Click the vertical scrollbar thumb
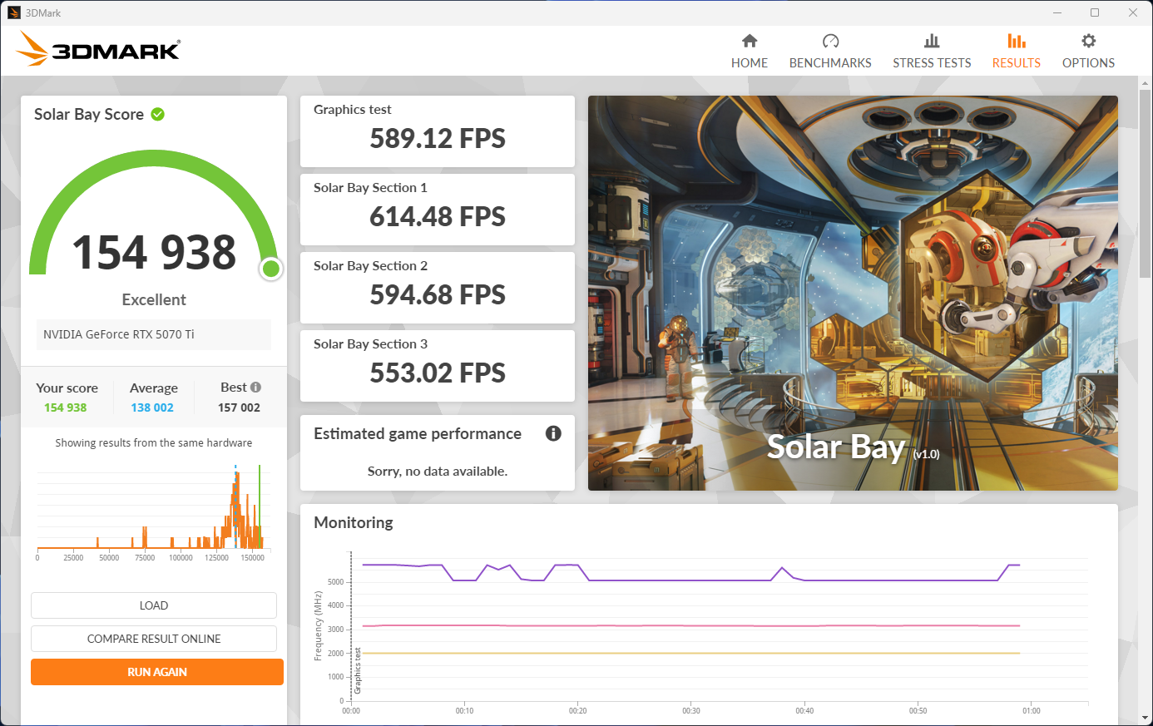Screen dimensions: 1153x726 point(1145,179)
